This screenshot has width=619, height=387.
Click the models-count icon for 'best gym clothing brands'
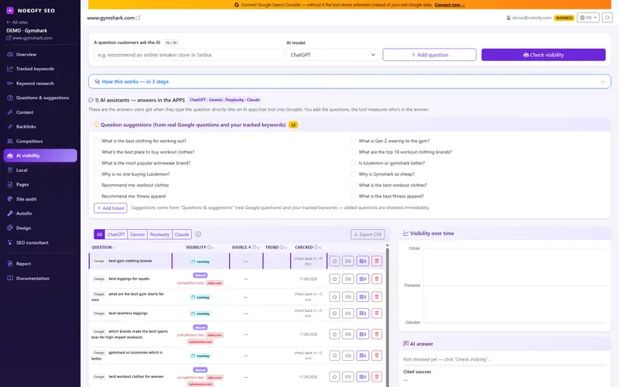pos(362,261)
